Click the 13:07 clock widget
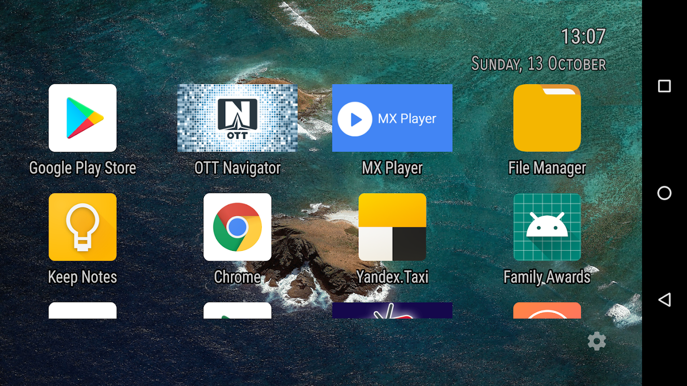The width and height of the screenshot is (687, 386). coord(583,37)
